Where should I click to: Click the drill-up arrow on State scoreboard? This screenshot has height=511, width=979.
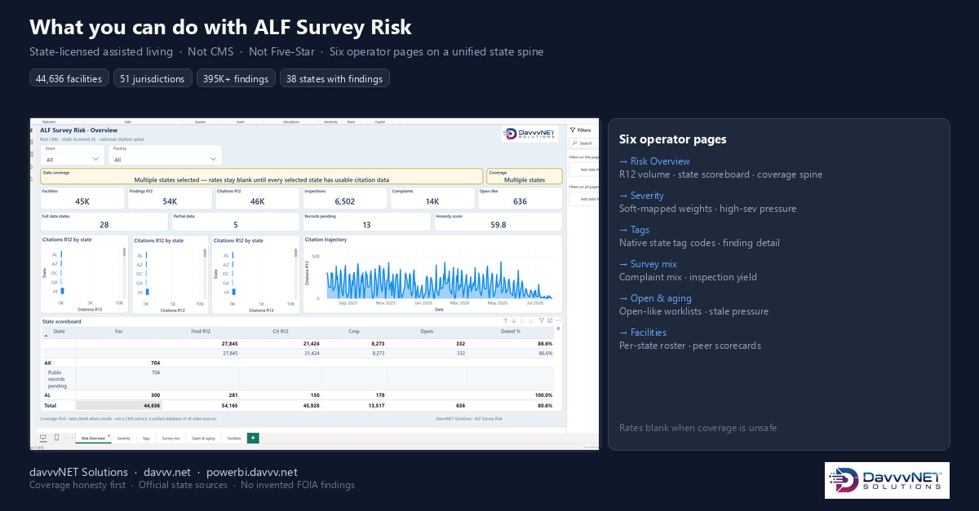(505, 321)
